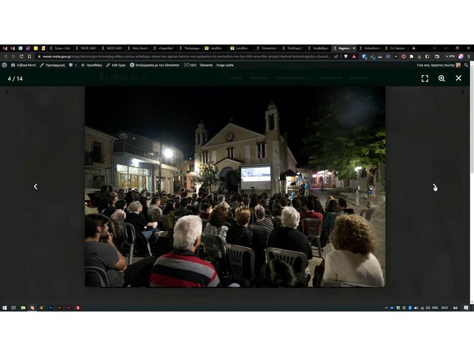The width and height of the screenshot is (474, 356).
Task: Open Illustrator from the taskbar
Action: pyautogui.click(x=60, y=308)
